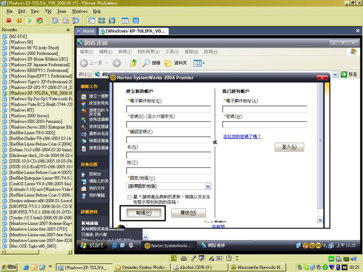The height and width of the screenshot is (272, 363).
Task: Click the Full Screen toolbar icon
Action: coord(112,20)
